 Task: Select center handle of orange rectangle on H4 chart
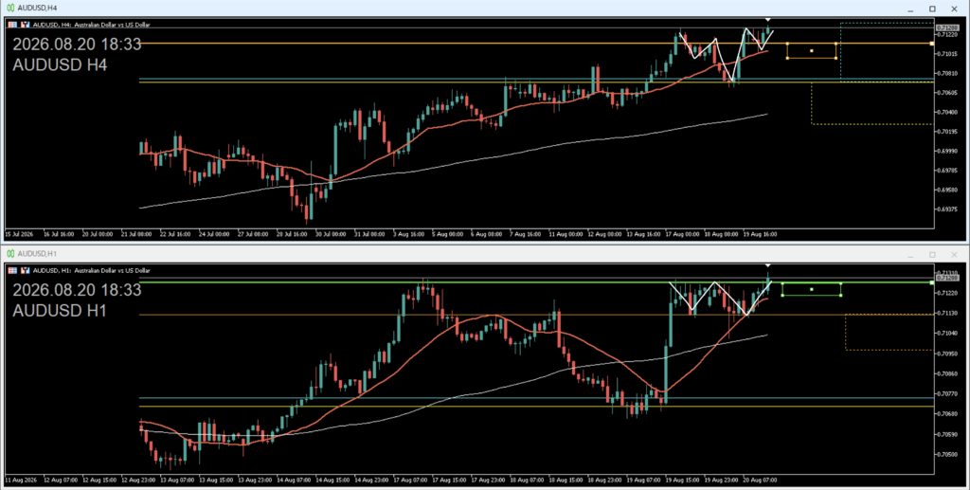point(812,51)
